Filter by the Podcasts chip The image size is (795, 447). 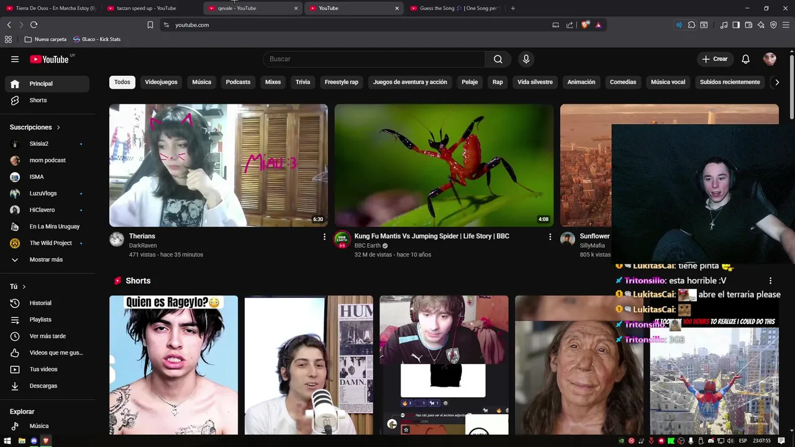click(x=238, y=82)
